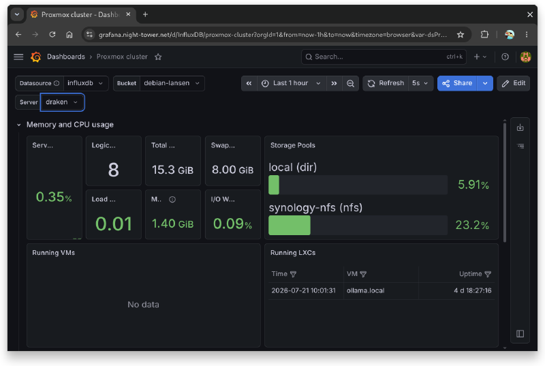
Task: Collapse the Memory and CPU usage row
Action: point(19,125)
